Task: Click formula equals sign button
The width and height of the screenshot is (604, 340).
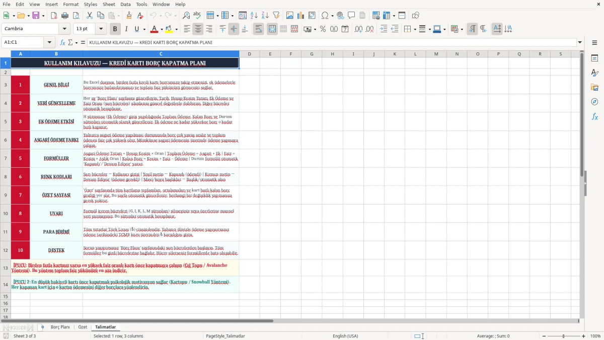Action: point(83,42)
